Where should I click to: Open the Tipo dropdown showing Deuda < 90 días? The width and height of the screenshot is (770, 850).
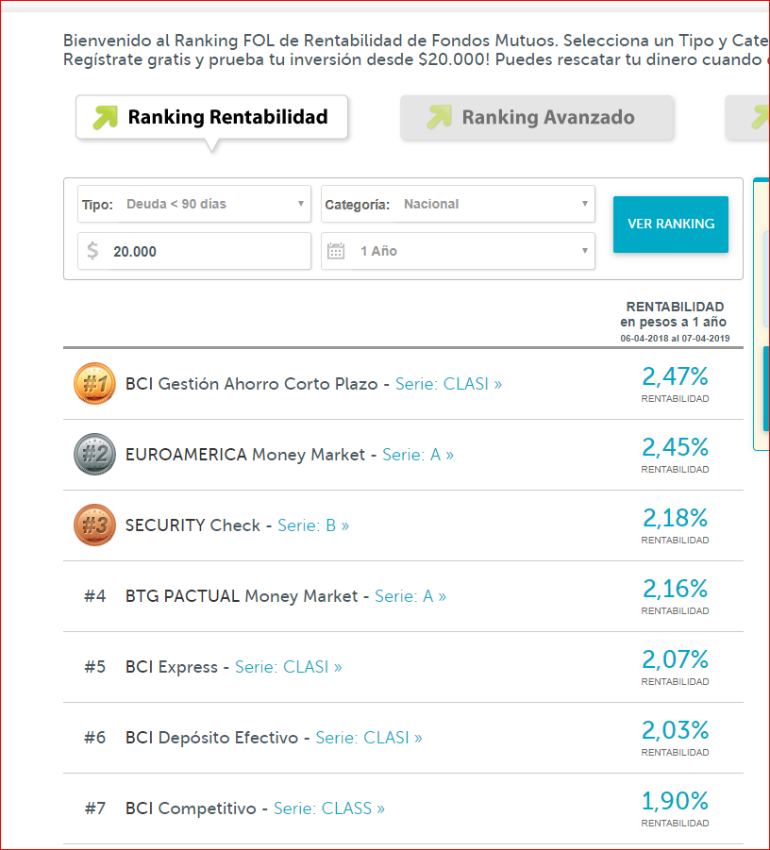[194, 204]
